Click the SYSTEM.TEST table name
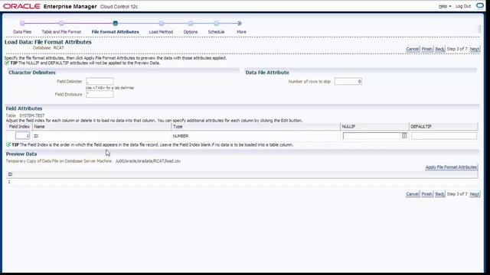Image resolution: width=490 pixels, height=275 pixels. tap(32, 115)
